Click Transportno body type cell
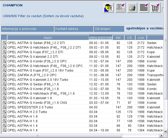Image resolution: width=168 pixels, height=138 pixels. point(155,75)
